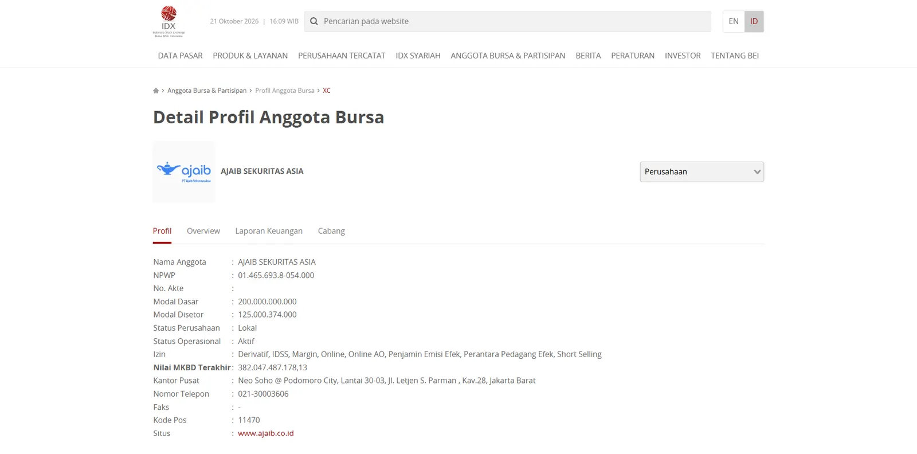This screenshot has height=454, width=917.
Task: Open the Data Pasar menu
Action: 181,56
